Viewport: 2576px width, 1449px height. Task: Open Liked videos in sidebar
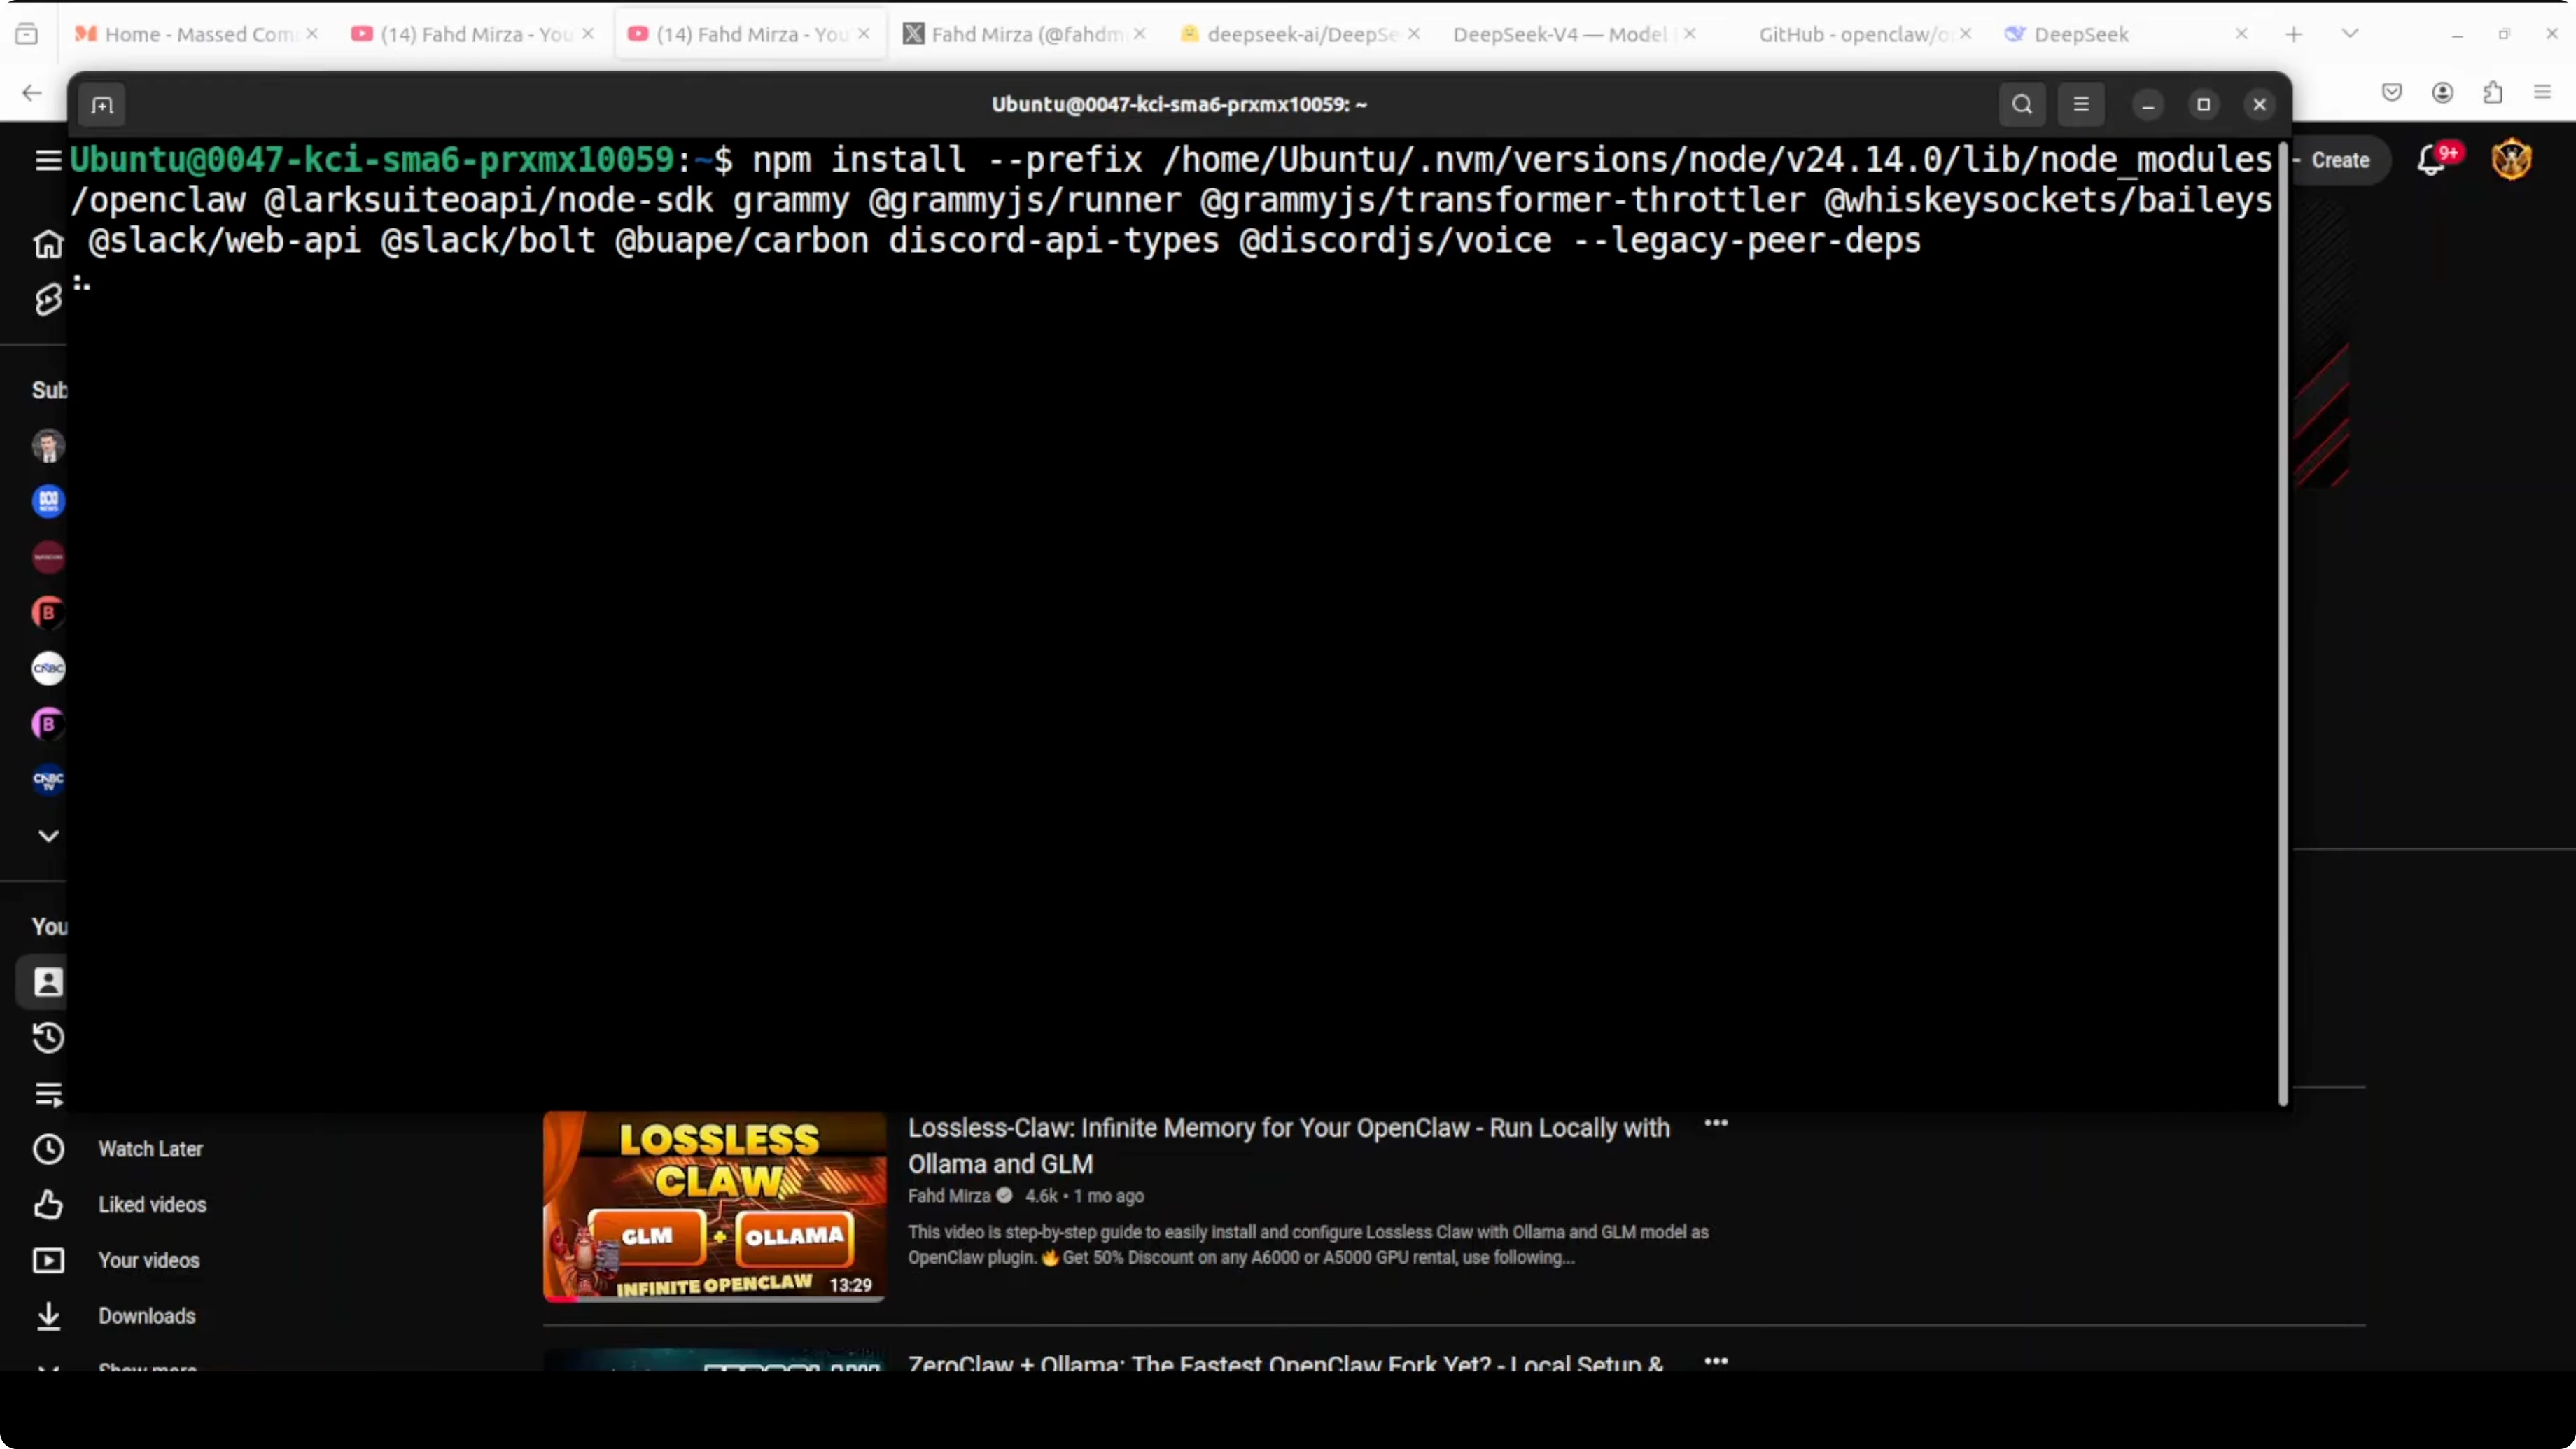152,1205
